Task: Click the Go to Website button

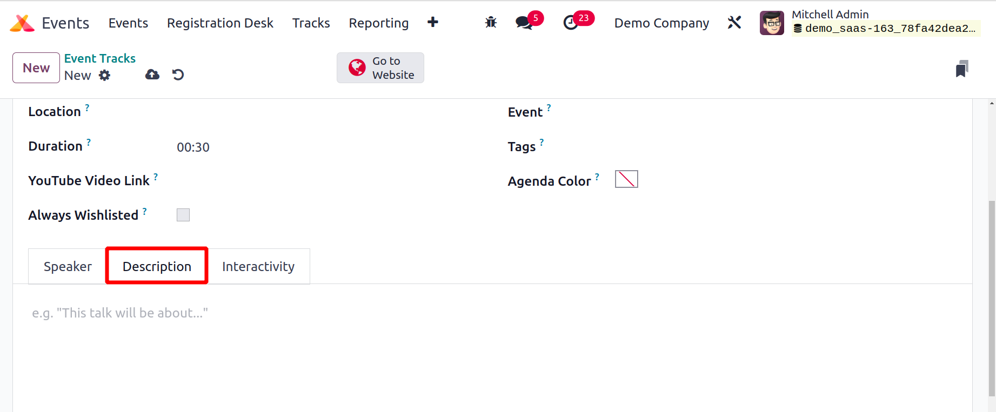Action: coord(380,68)
